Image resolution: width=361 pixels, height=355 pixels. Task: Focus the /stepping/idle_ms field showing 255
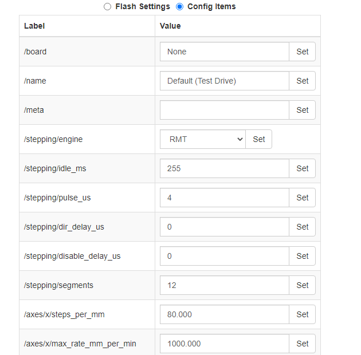tap(225, 168)
